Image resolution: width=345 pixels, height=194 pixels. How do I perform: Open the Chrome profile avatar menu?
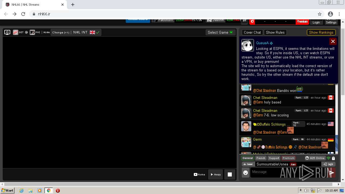tap(330, 14)
